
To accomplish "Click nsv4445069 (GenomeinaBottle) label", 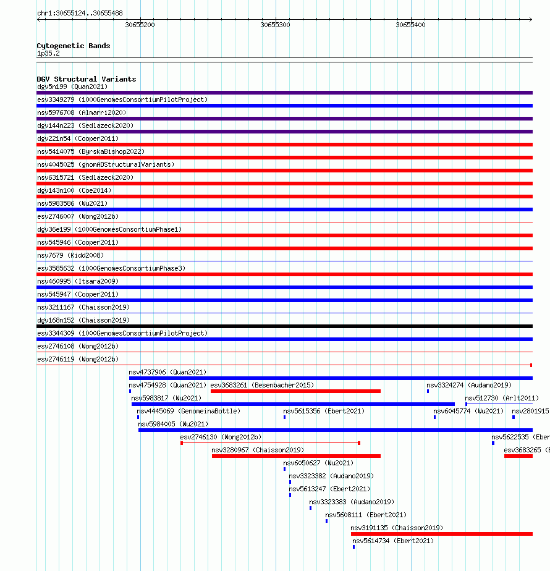I will coord(188,411).
